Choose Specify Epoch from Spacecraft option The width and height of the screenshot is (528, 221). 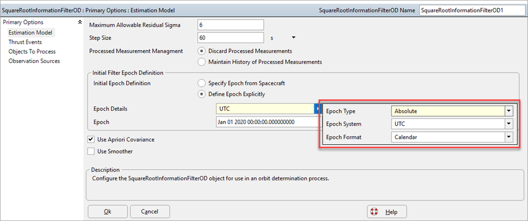pyautogui.click(x=202, y=83)
